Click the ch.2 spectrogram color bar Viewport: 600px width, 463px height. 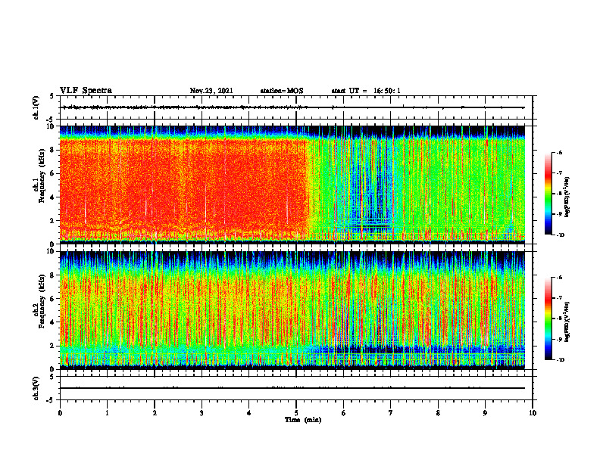click(548, 319)
